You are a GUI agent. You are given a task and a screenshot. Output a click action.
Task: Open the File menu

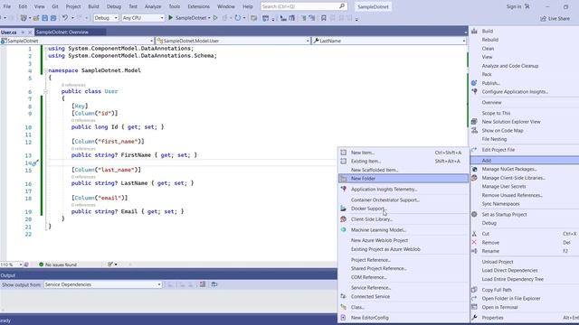pyautogui.click(x=7, y=6)
